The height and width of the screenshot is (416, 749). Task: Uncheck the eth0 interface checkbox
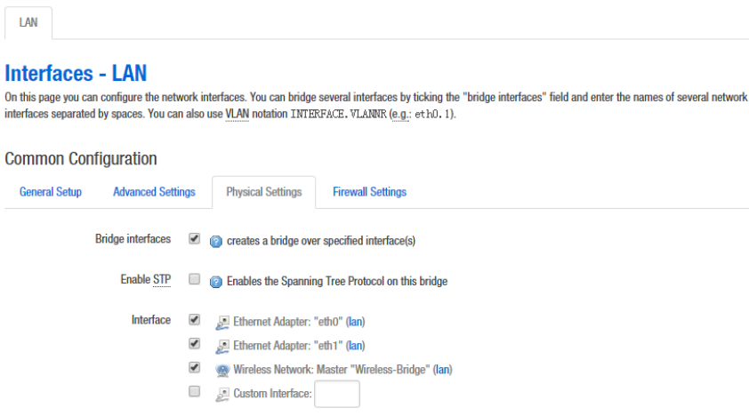(194, 320)
